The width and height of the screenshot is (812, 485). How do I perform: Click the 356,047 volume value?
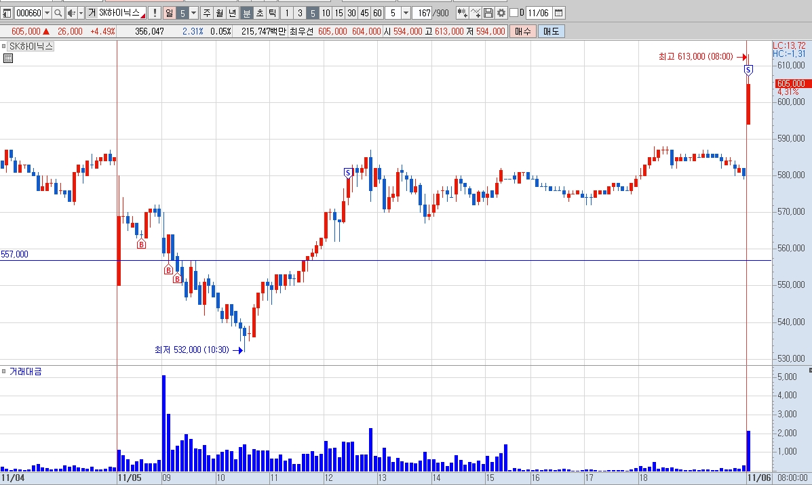click(x=150, y=32)
